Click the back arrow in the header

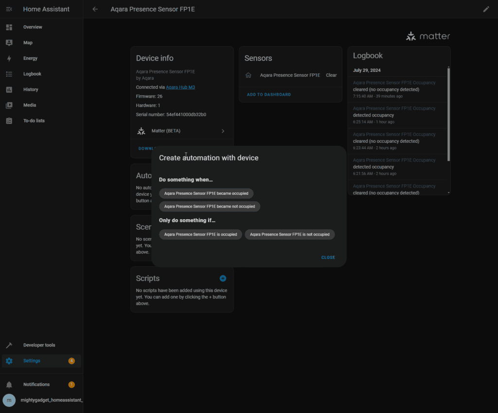pyautogui.click(x=95, y=9)
